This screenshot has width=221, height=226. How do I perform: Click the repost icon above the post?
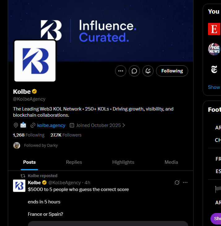[x=23, y=176]
